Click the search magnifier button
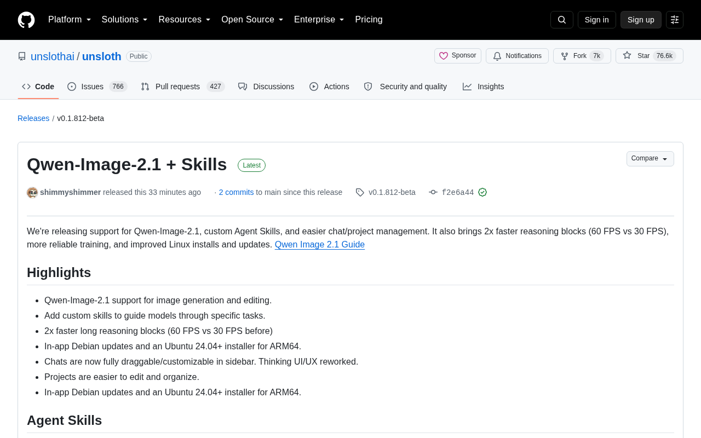 [562, 20]
